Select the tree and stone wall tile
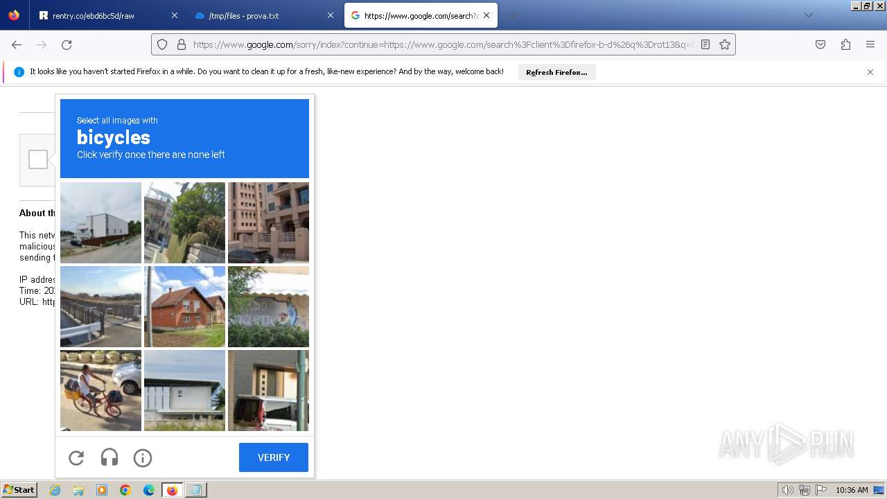Viewport: 887px width, 499px height. [184, 222]
